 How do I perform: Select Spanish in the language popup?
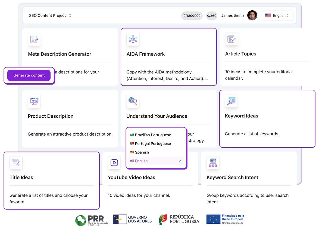coord(142,152)
